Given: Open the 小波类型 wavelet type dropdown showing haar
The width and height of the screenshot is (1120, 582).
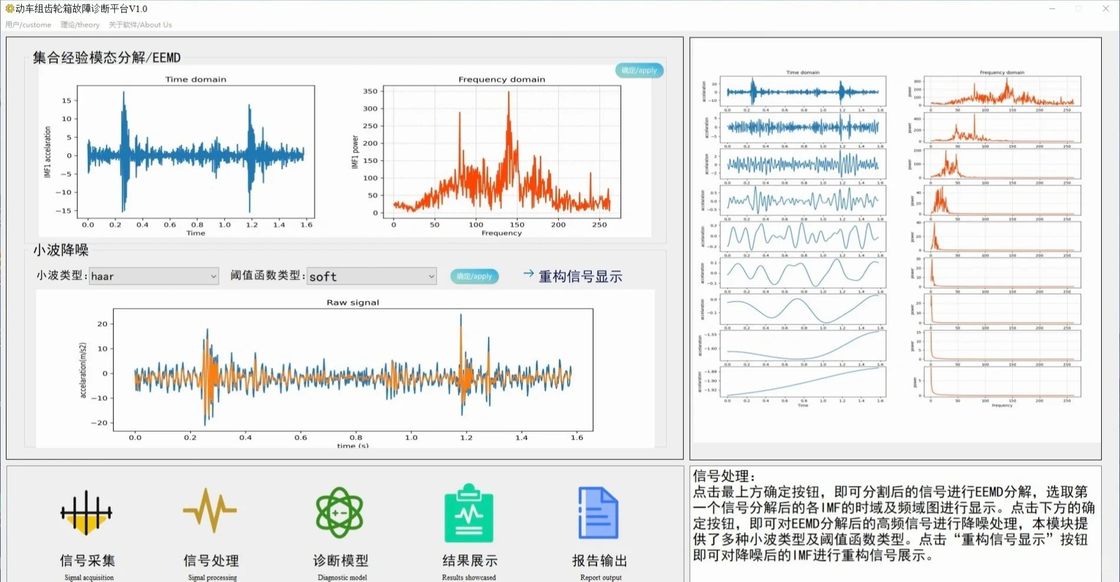Looking at the screenshot, I should [x=153, y=276].
